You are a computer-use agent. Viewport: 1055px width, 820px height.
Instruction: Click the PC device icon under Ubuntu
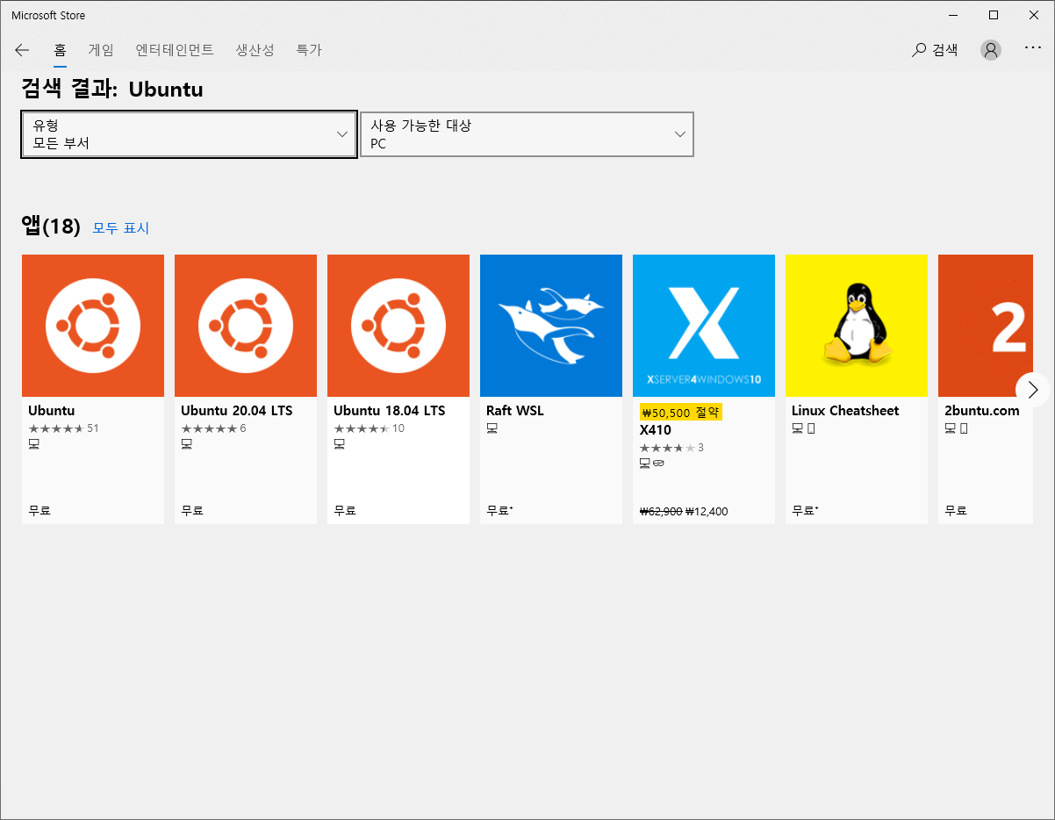tap(34, 444)
